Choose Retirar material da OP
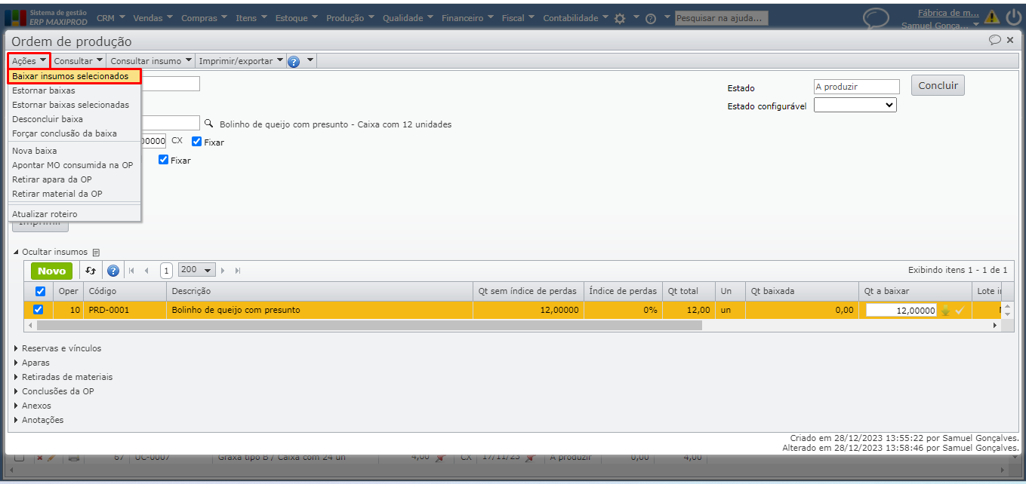 74,194
